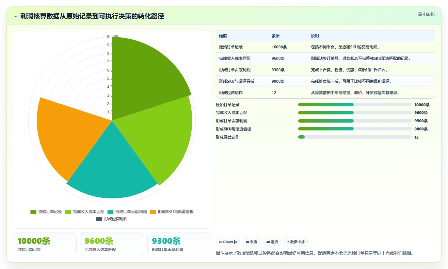Select the Chart.js tag chip
Image resolution: width=448 pixels, height=269 pixels.
click(228, 242)
